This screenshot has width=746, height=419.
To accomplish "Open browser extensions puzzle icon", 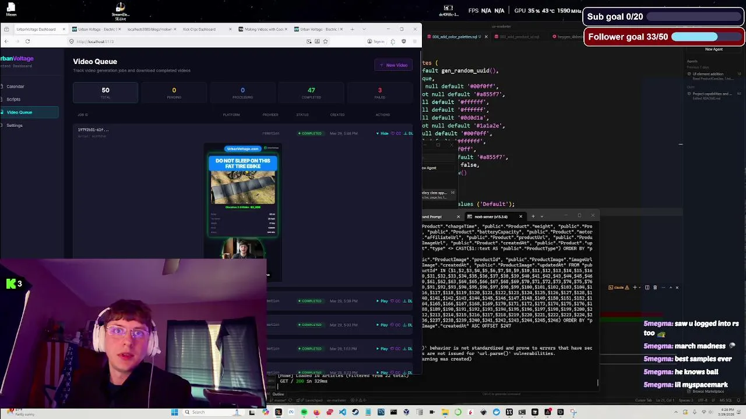I will (393, 41).
